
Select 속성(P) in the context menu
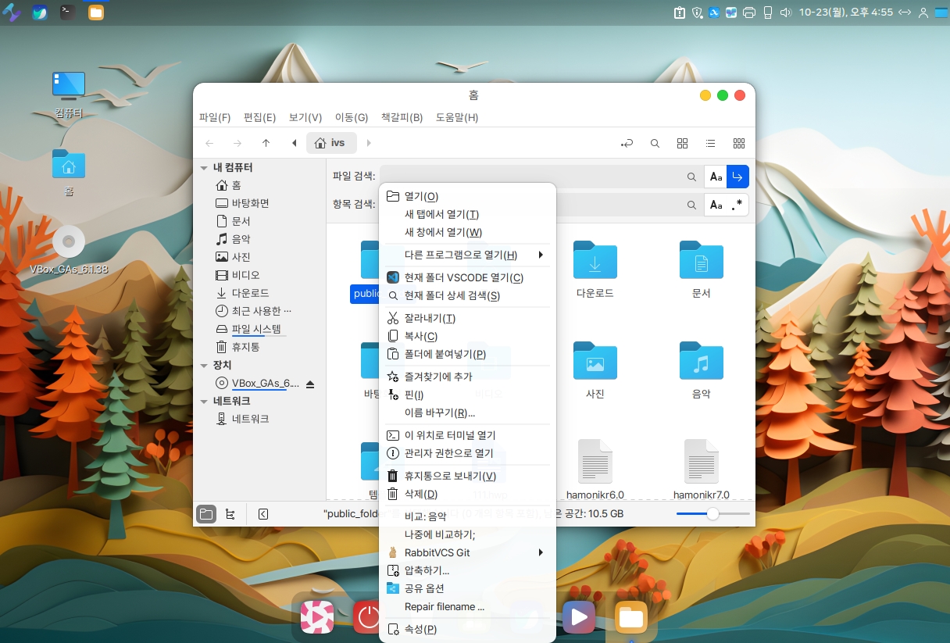click(420, 629)
